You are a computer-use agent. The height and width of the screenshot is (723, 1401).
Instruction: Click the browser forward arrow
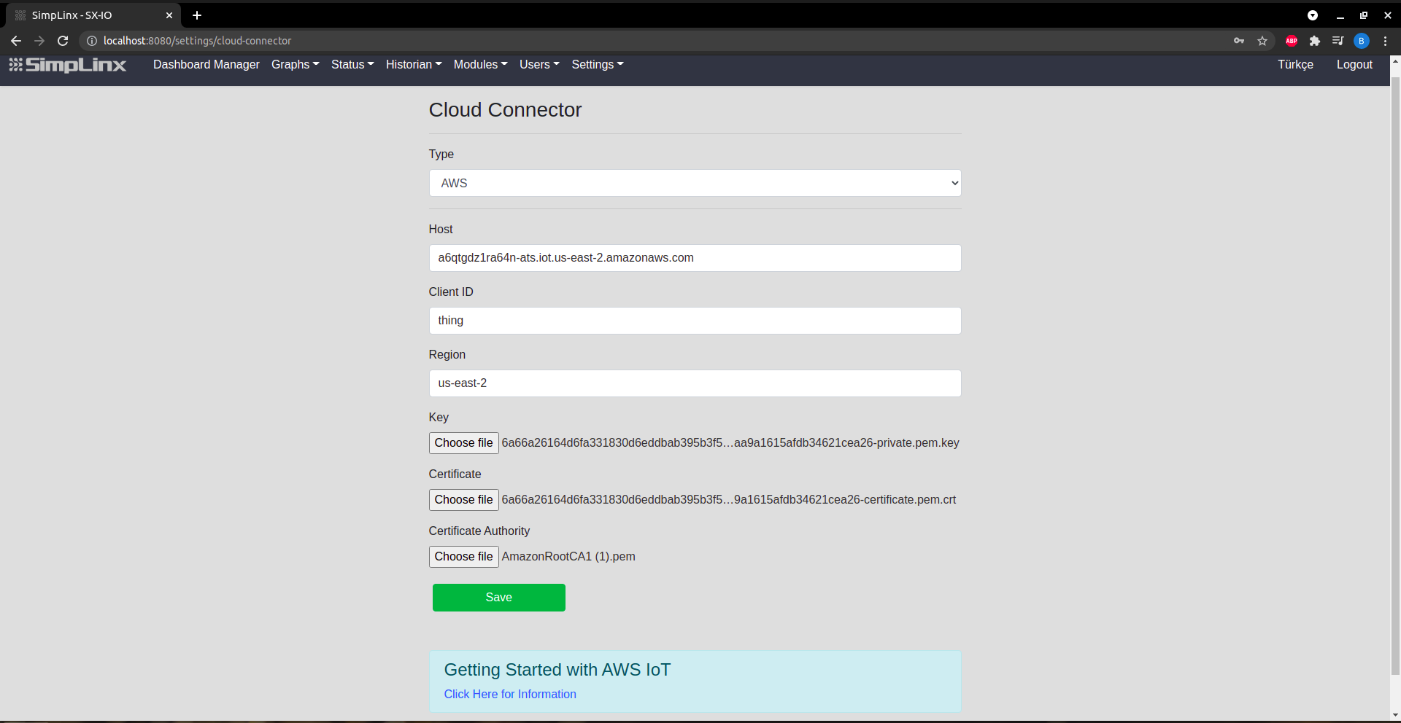pos(39,41)
